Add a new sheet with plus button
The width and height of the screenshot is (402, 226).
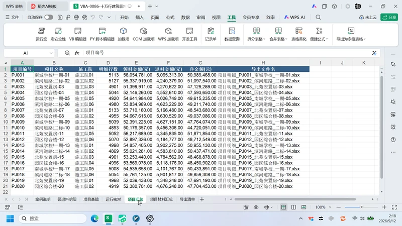coord(202,199)
